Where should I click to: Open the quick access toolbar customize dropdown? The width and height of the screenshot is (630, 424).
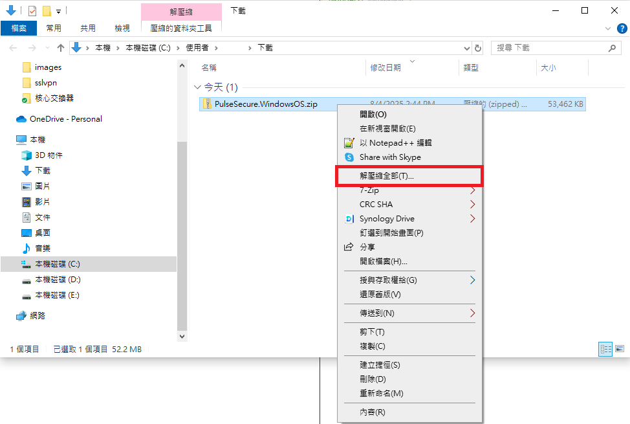[58, 11]
